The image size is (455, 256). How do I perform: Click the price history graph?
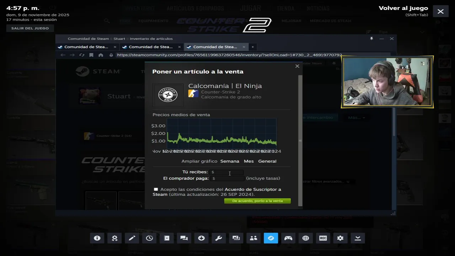click(x=221, y=133)
